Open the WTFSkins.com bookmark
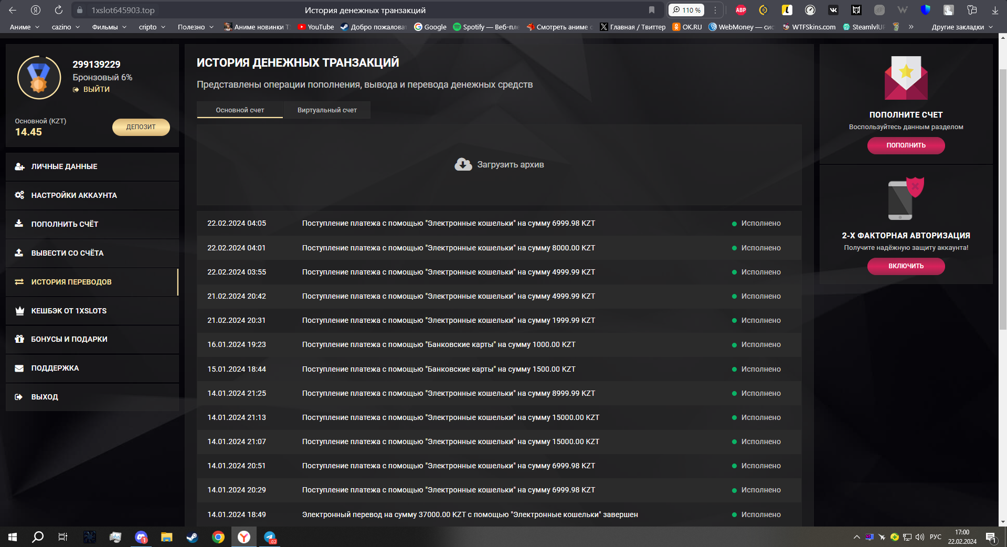The image size is (1007, 547). pyautogui.click(x=809, y=27)
